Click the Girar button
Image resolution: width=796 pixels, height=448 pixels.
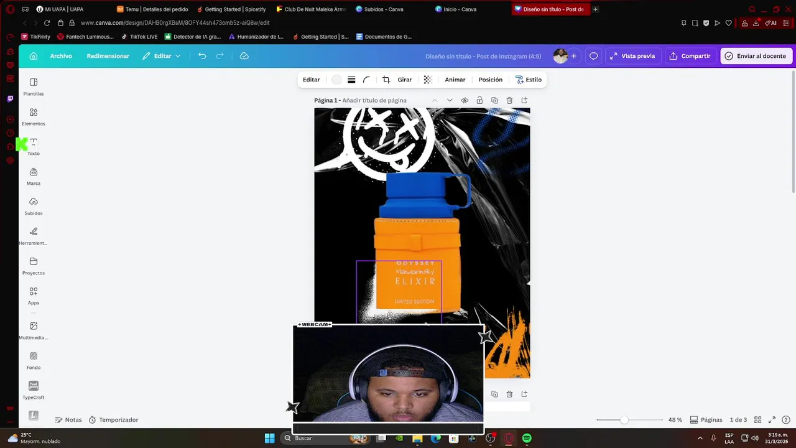tap(405, 80)
